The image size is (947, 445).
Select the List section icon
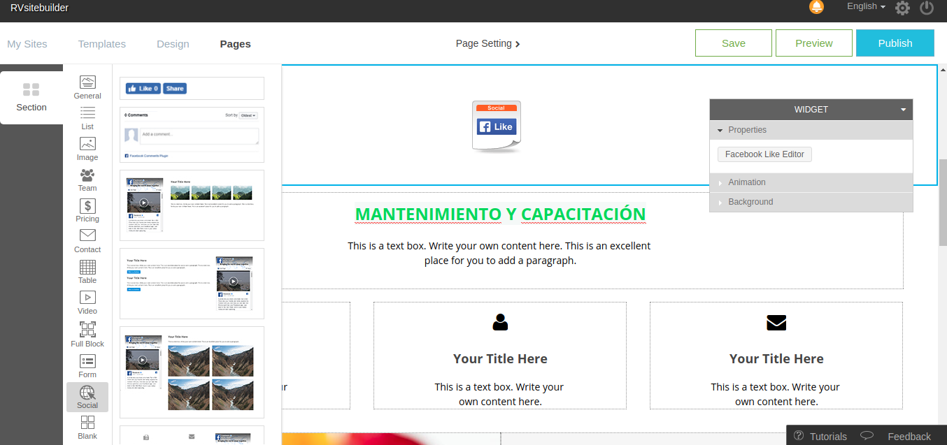(87, 117)
